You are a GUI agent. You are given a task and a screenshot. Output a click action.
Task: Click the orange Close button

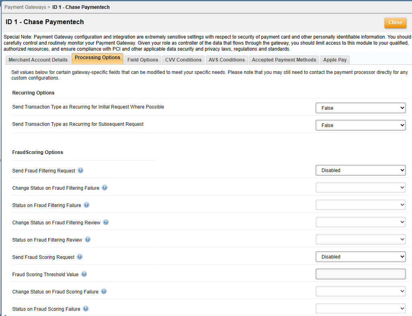(395, 23)
